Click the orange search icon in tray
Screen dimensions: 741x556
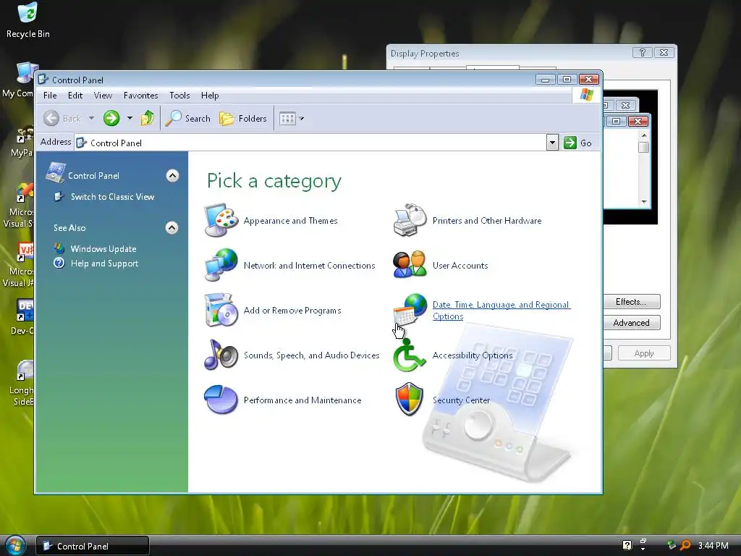[685, 545]
